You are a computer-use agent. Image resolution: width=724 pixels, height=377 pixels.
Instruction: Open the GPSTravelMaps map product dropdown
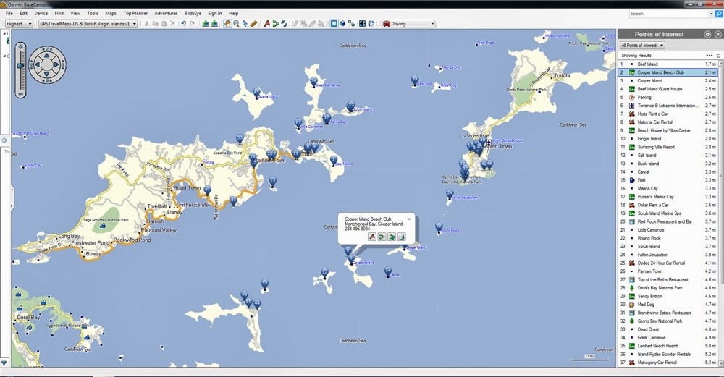(88, 24)
